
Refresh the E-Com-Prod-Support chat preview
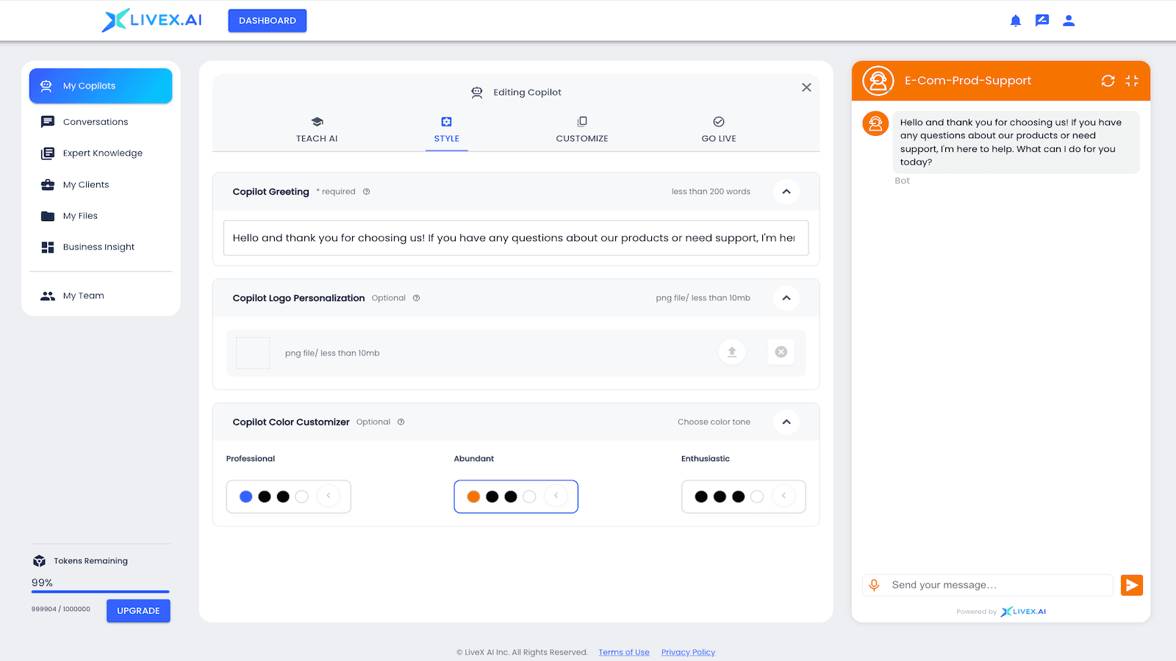pos(1108,81)
